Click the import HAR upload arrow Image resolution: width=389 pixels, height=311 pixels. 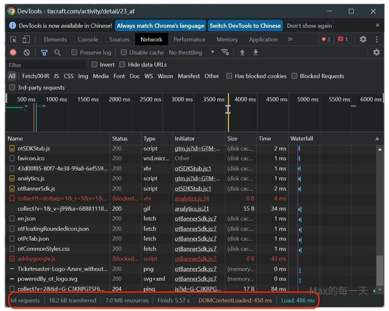[x=242, y=52]
